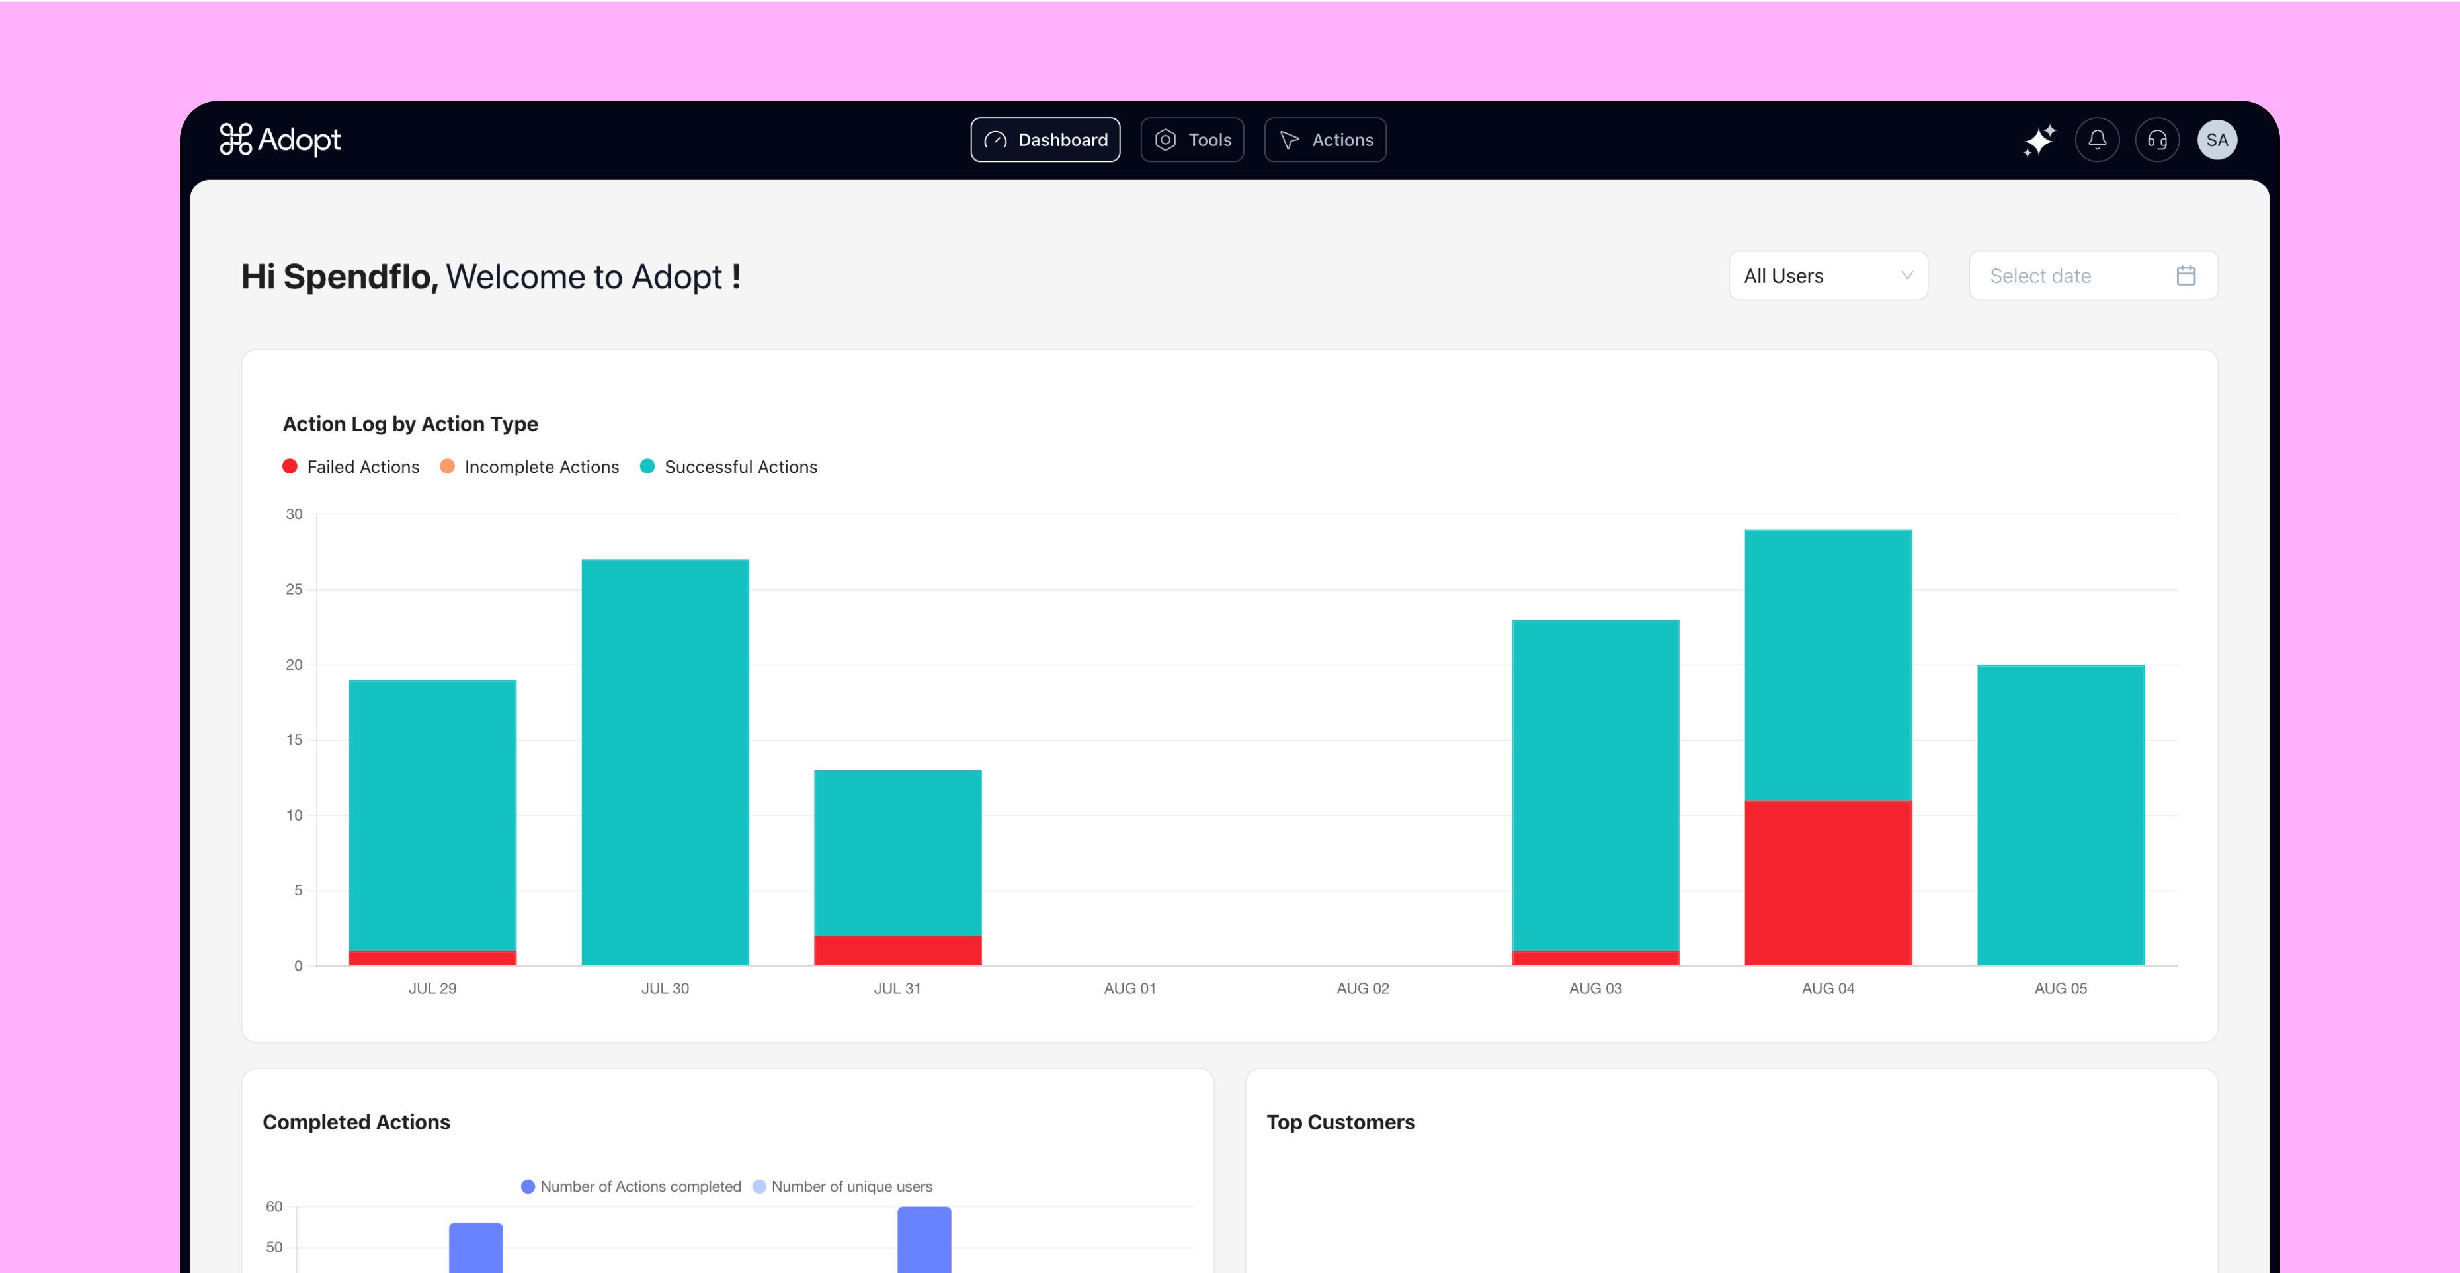This screenshot has height=1273, width=2460.
Task: Click the Top Customers heading
Action: pyautogui.click(x=1341, y=1122)
